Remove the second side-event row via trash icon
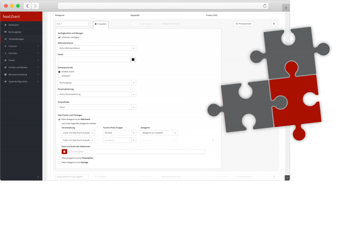Screen dimensions: 347x226 click(213, 140)
